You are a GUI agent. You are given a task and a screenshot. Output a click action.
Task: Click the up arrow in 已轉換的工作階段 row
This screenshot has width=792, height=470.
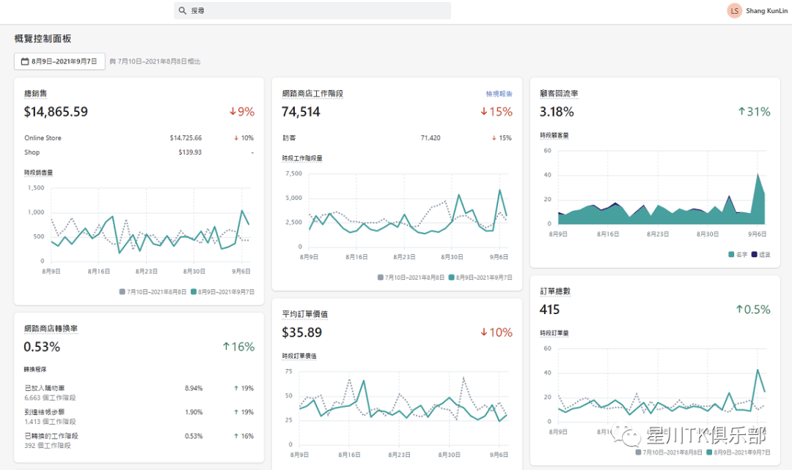click(x=236, y=436)
